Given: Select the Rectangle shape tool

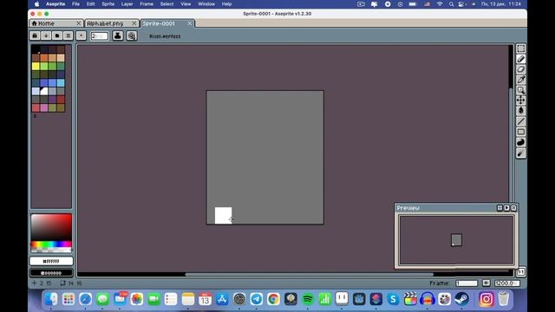Looking at the screenshot, I should click(520, 132).
